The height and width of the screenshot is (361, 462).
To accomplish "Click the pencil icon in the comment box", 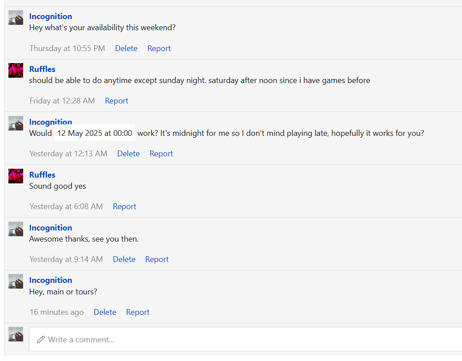I will coord(41,340).
